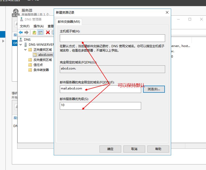
Task: Click the red X delete toolbar icon
Action: pos(48,32)
